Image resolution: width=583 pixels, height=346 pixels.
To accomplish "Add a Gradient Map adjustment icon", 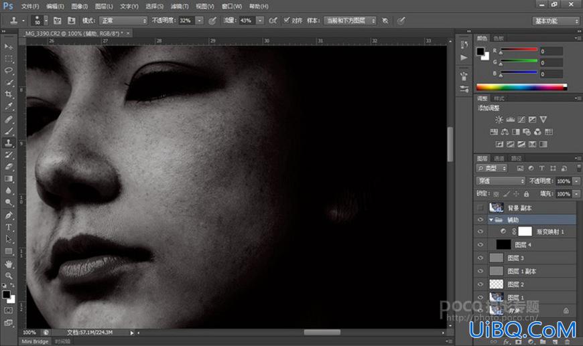I will (543, 144).
